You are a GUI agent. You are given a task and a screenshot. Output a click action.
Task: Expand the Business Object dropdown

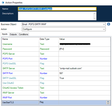[104, 24]
